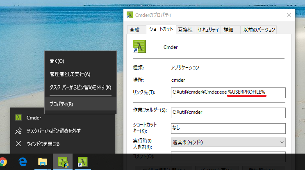The height and width of the screenshot is (170, 305).
Task: Open the Chrome icon in the taskbar
Action: [x=3, y=162]
